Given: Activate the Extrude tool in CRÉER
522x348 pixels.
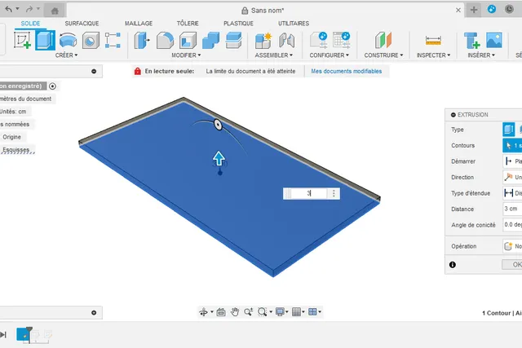Looking at the screenshot, I should (45, 40).
